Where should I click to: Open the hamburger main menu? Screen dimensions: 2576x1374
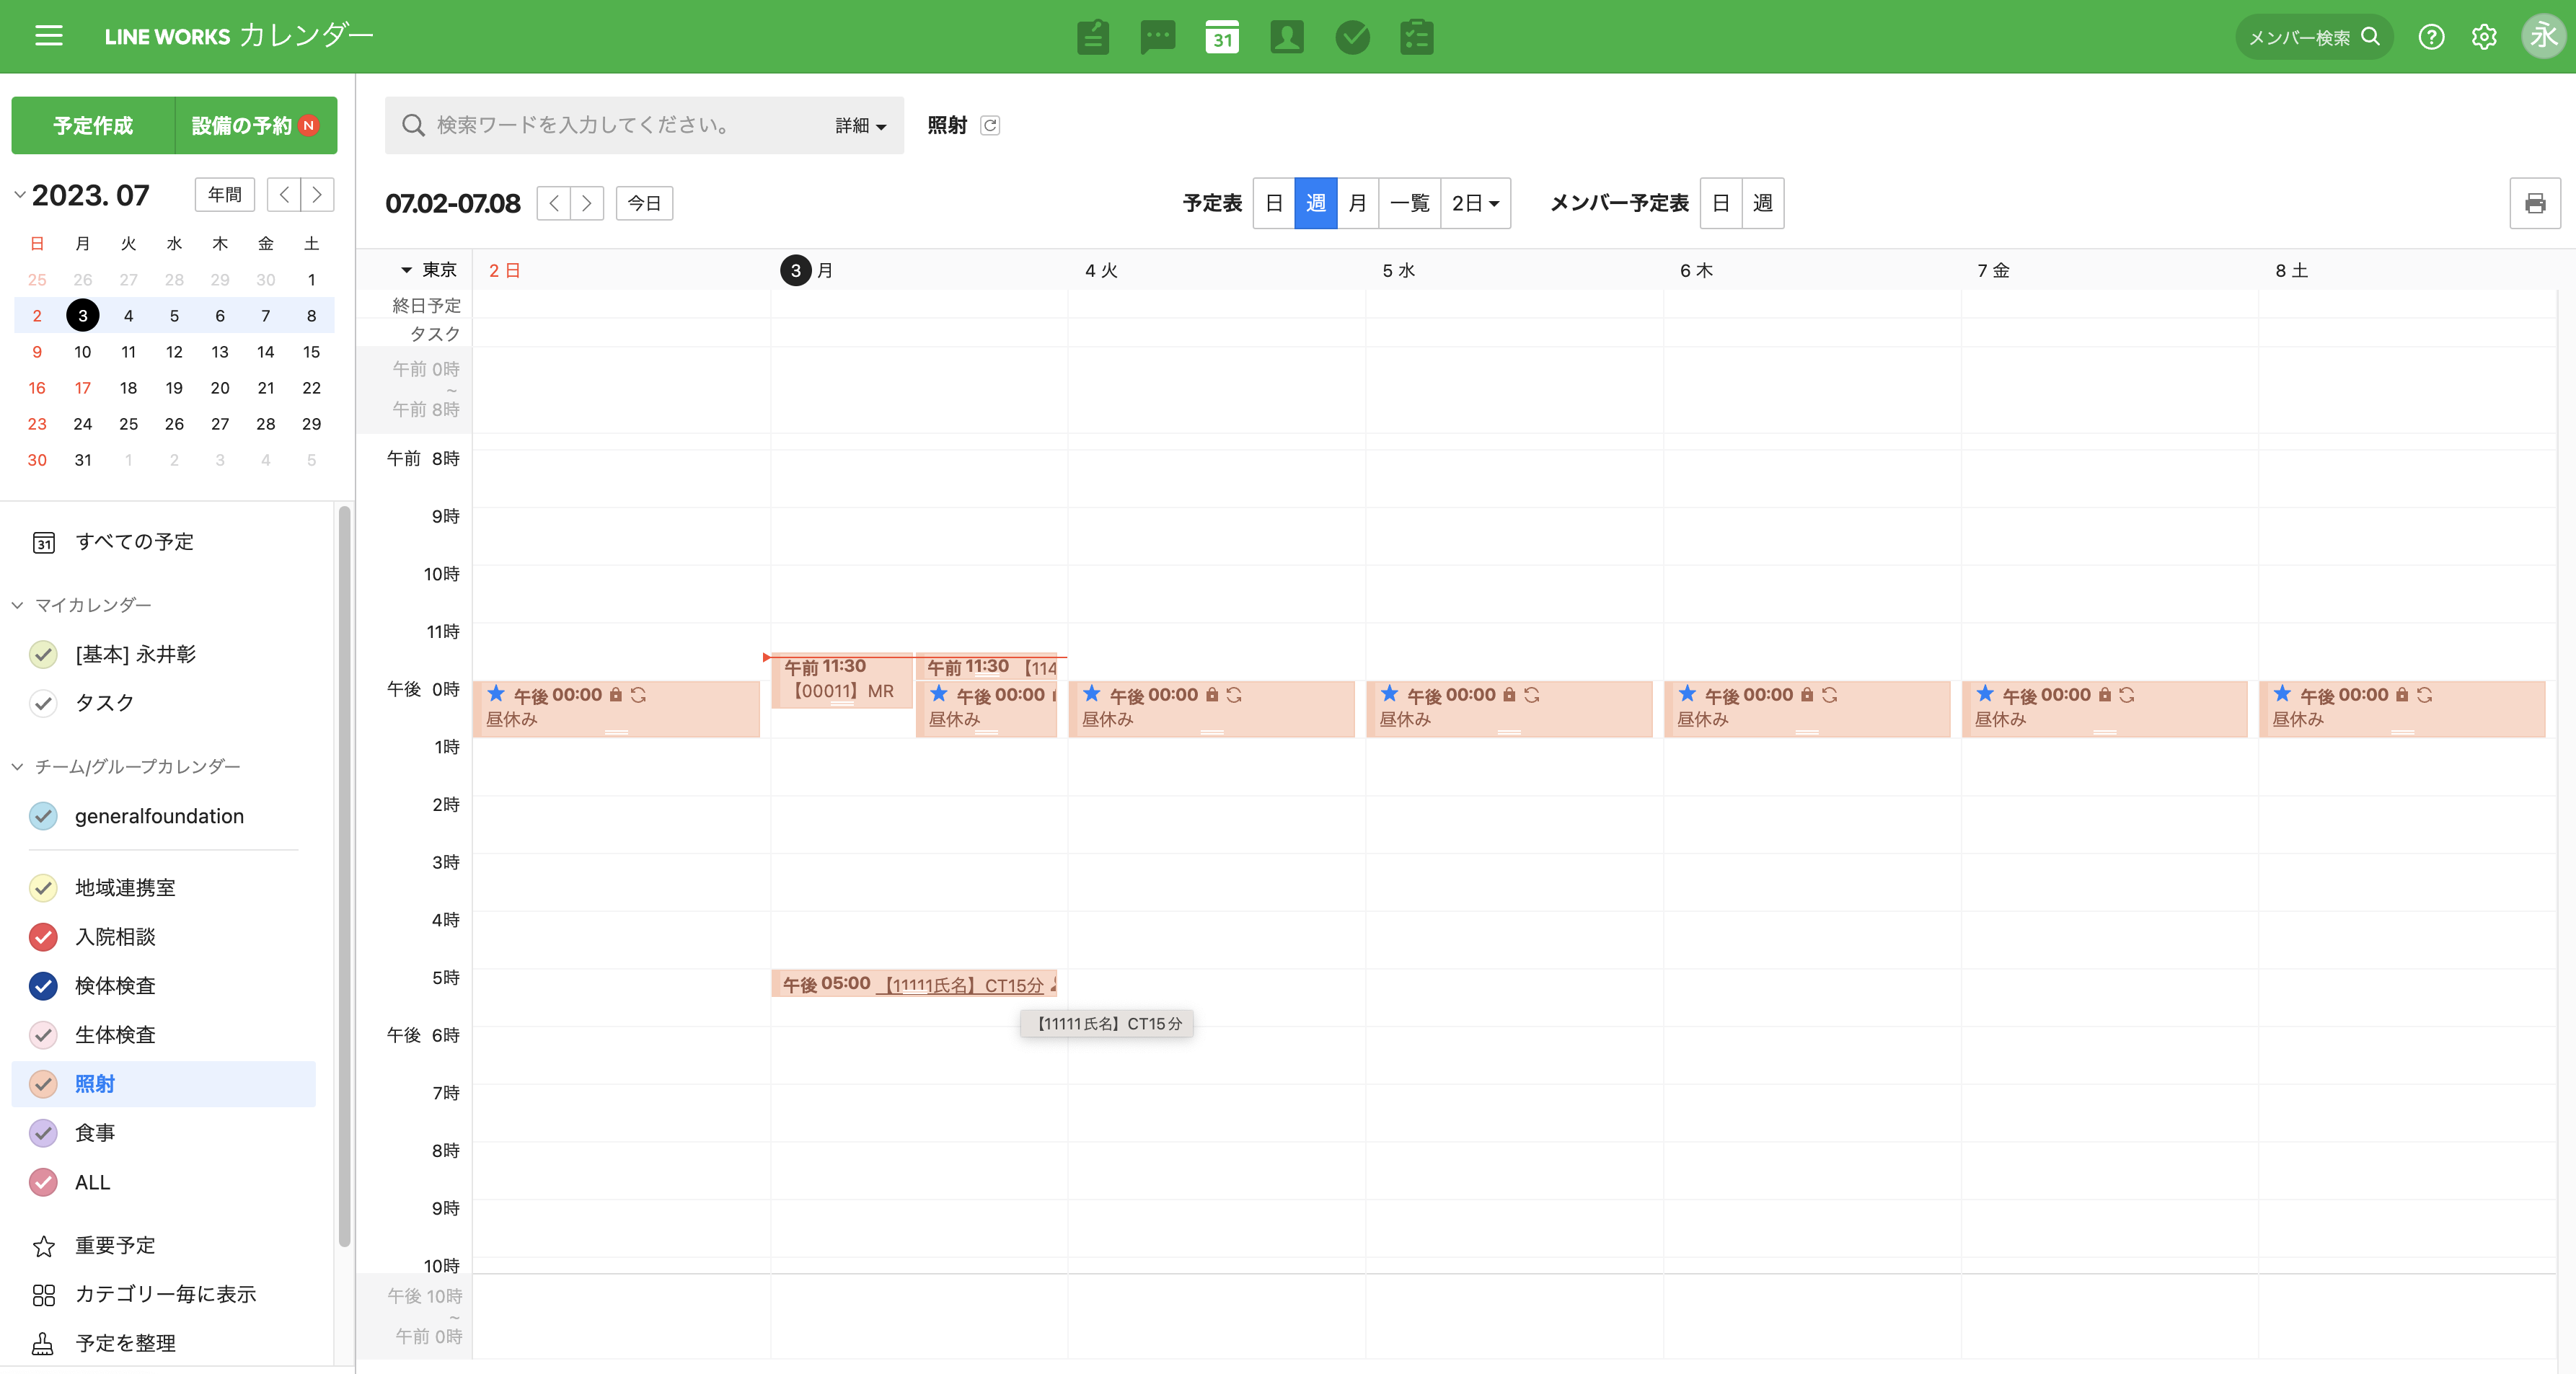tap(48, 36)
